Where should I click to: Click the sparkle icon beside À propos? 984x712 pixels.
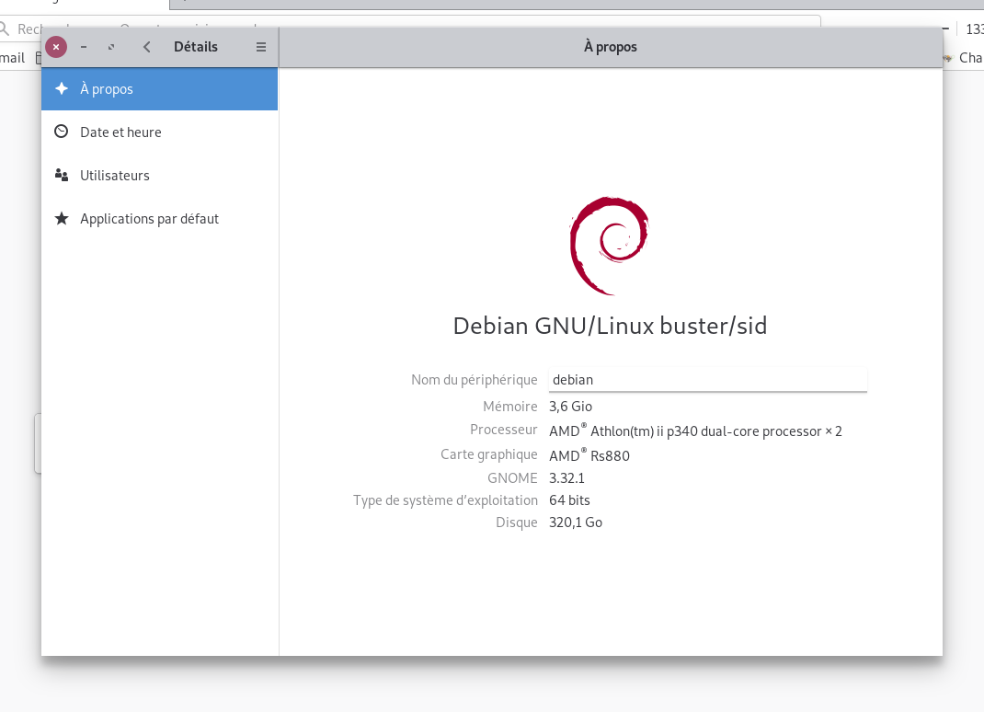[62, 88]
